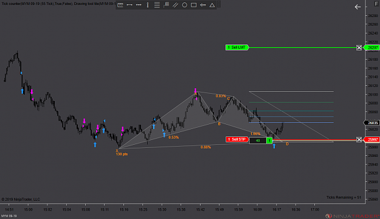The image size is (380, 219).
Task: Click the 1.66% ratio label
Action: (255, 134)
